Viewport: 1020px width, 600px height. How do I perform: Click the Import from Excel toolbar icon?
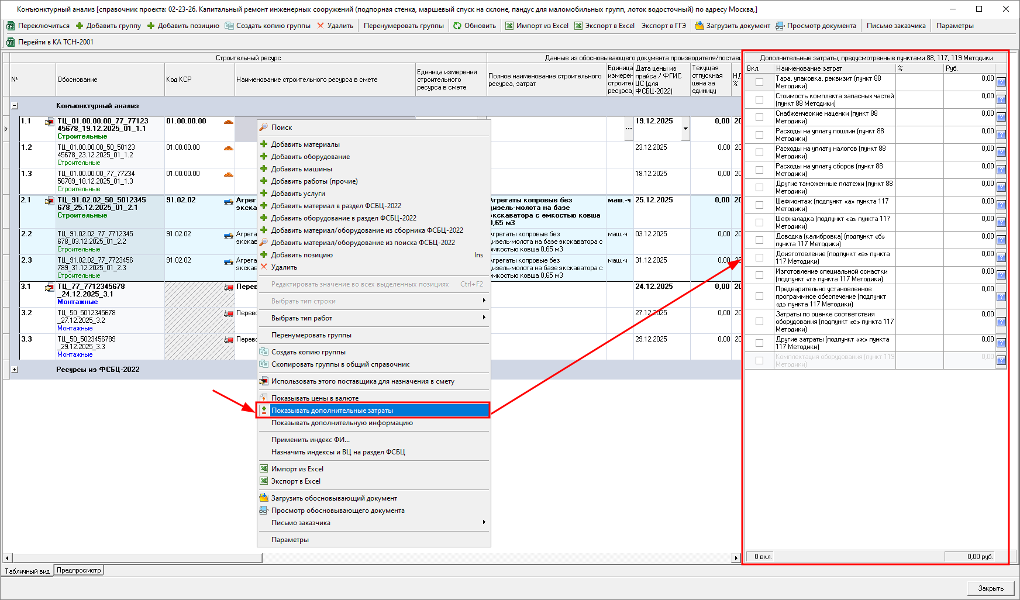click(509, 26)
